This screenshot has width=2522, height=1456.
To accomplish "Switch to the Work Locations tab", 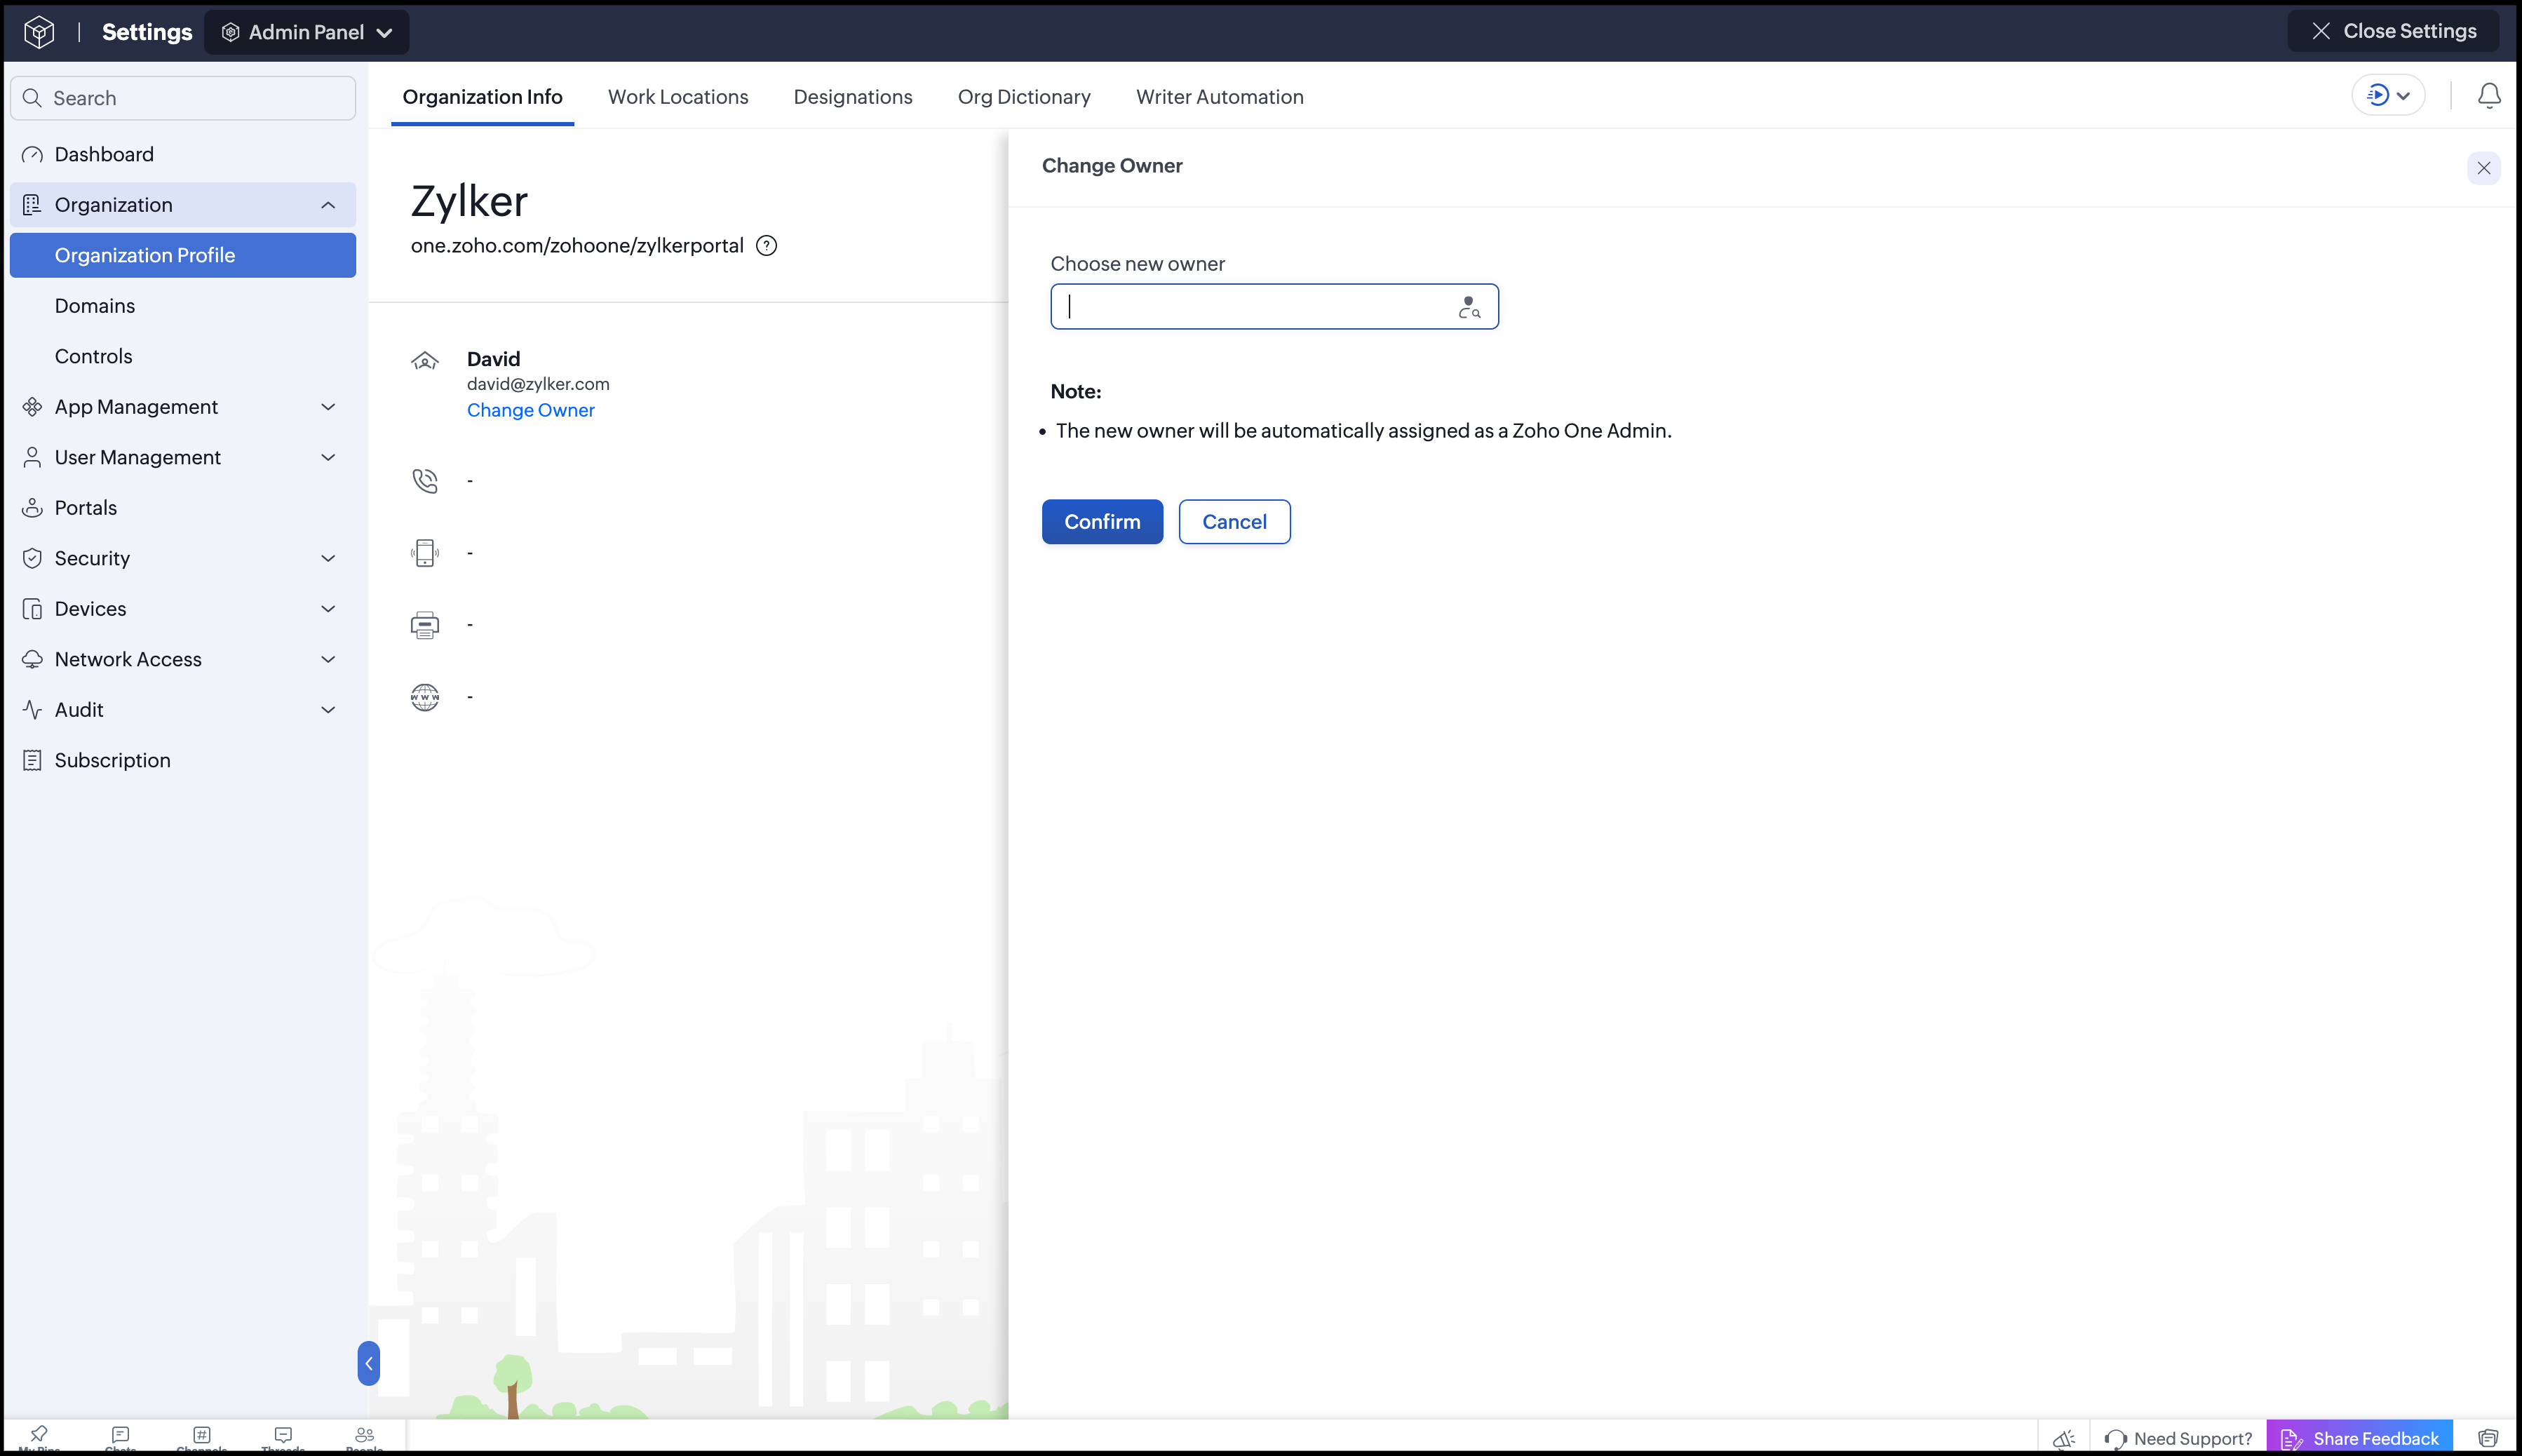I will point(678,97).
